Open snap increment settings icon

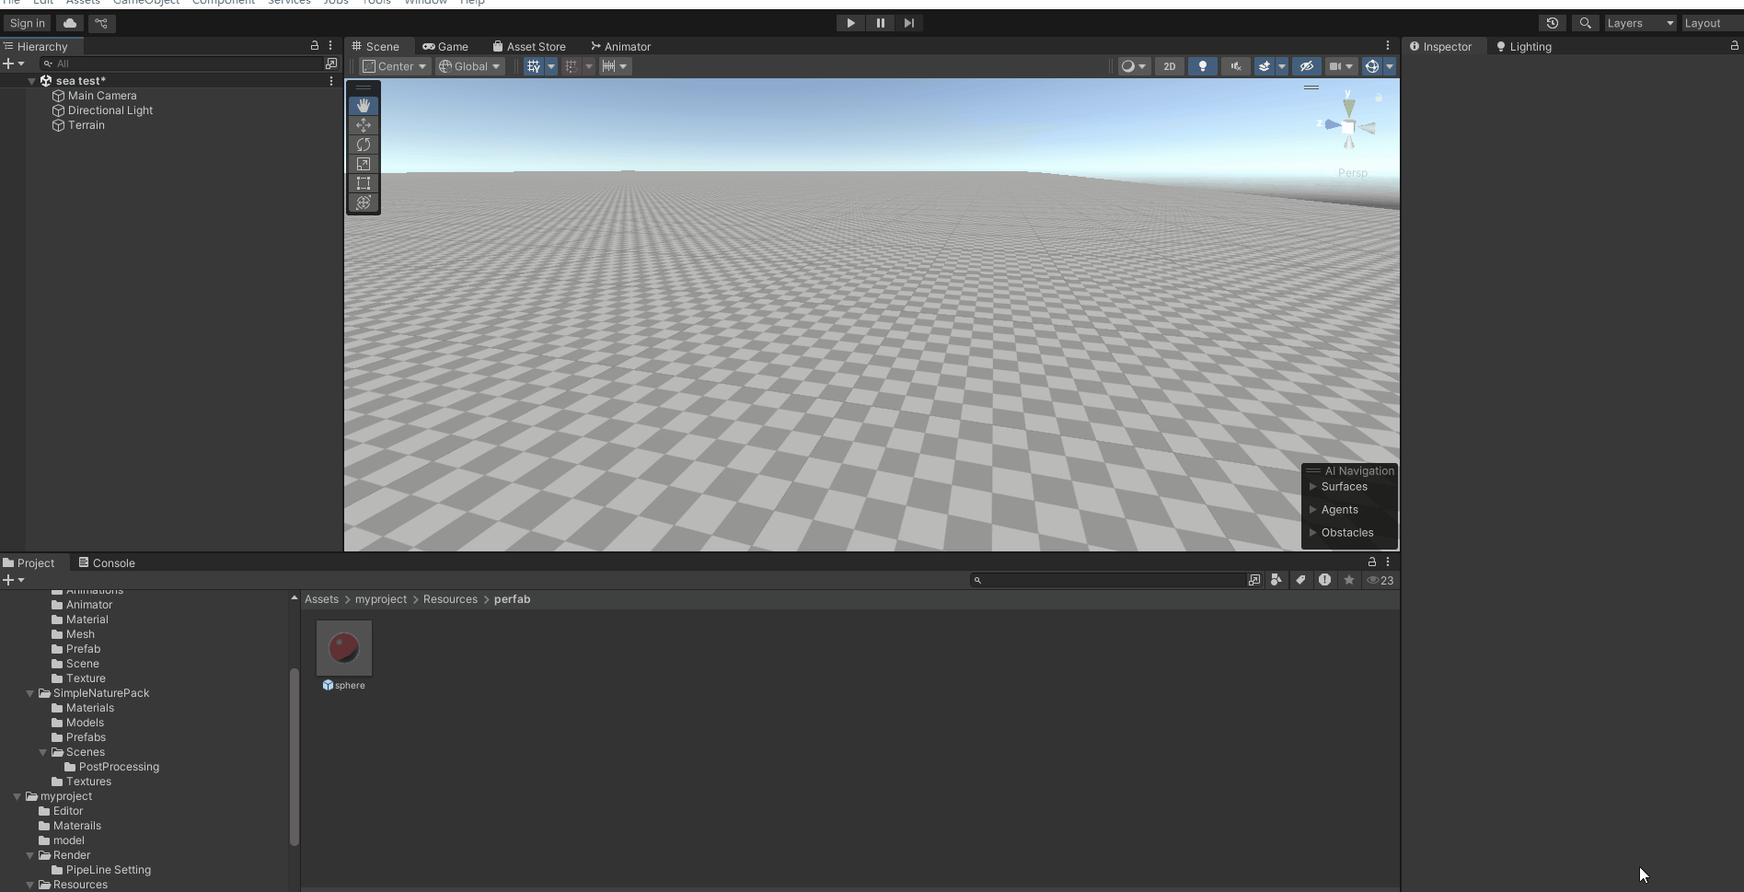pyautogui.click(x=608, y=66)
